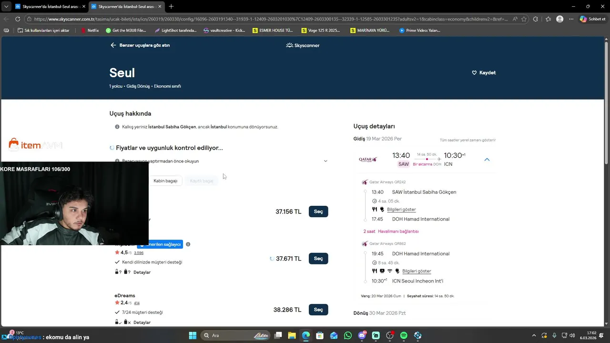Show details for flight QR242

click(x=401, y=210)
